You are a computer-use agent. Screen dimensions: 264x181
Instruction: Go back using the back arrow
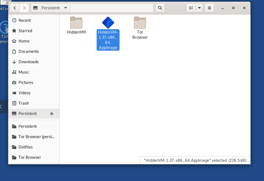click(x=15, y=8)
